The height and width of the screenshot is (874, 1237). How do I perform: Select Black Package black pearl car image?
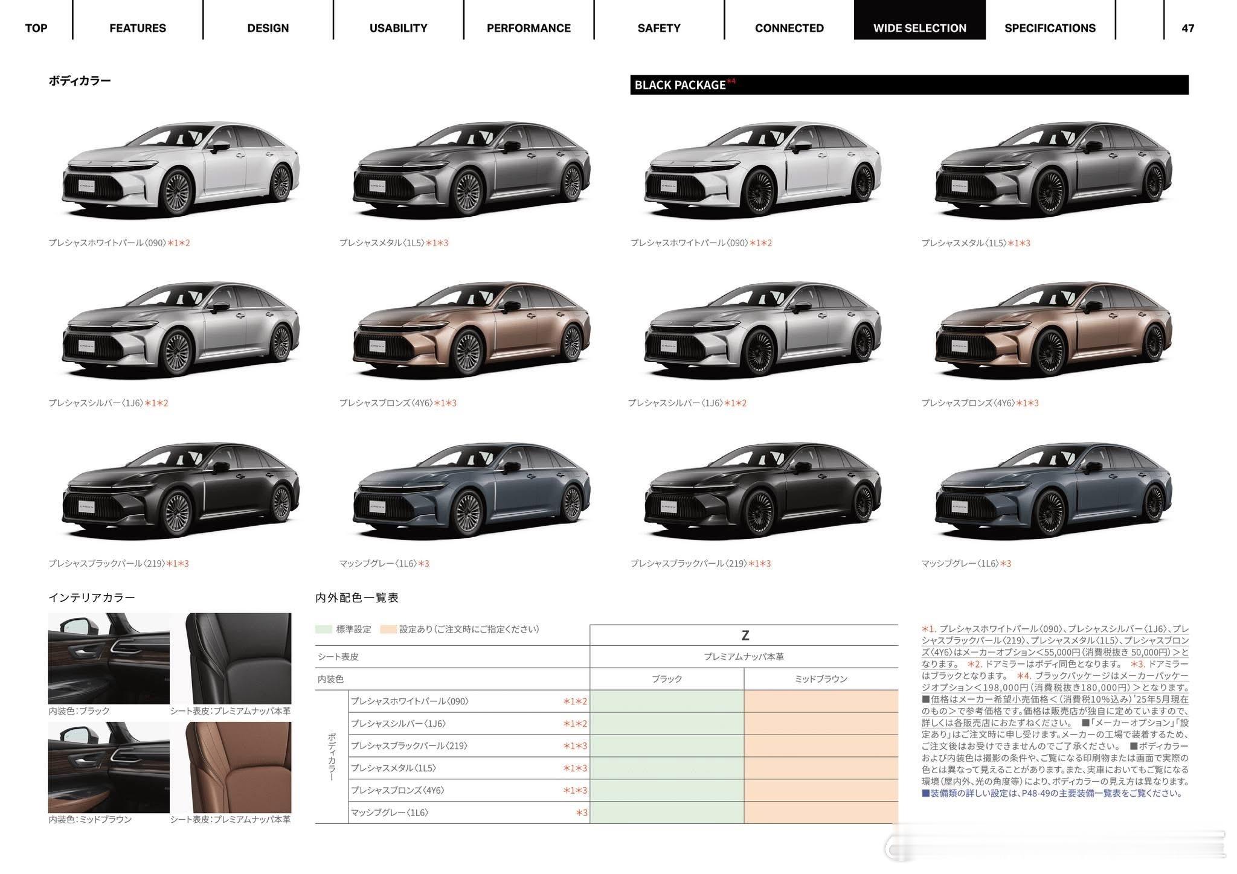(763, 490)
